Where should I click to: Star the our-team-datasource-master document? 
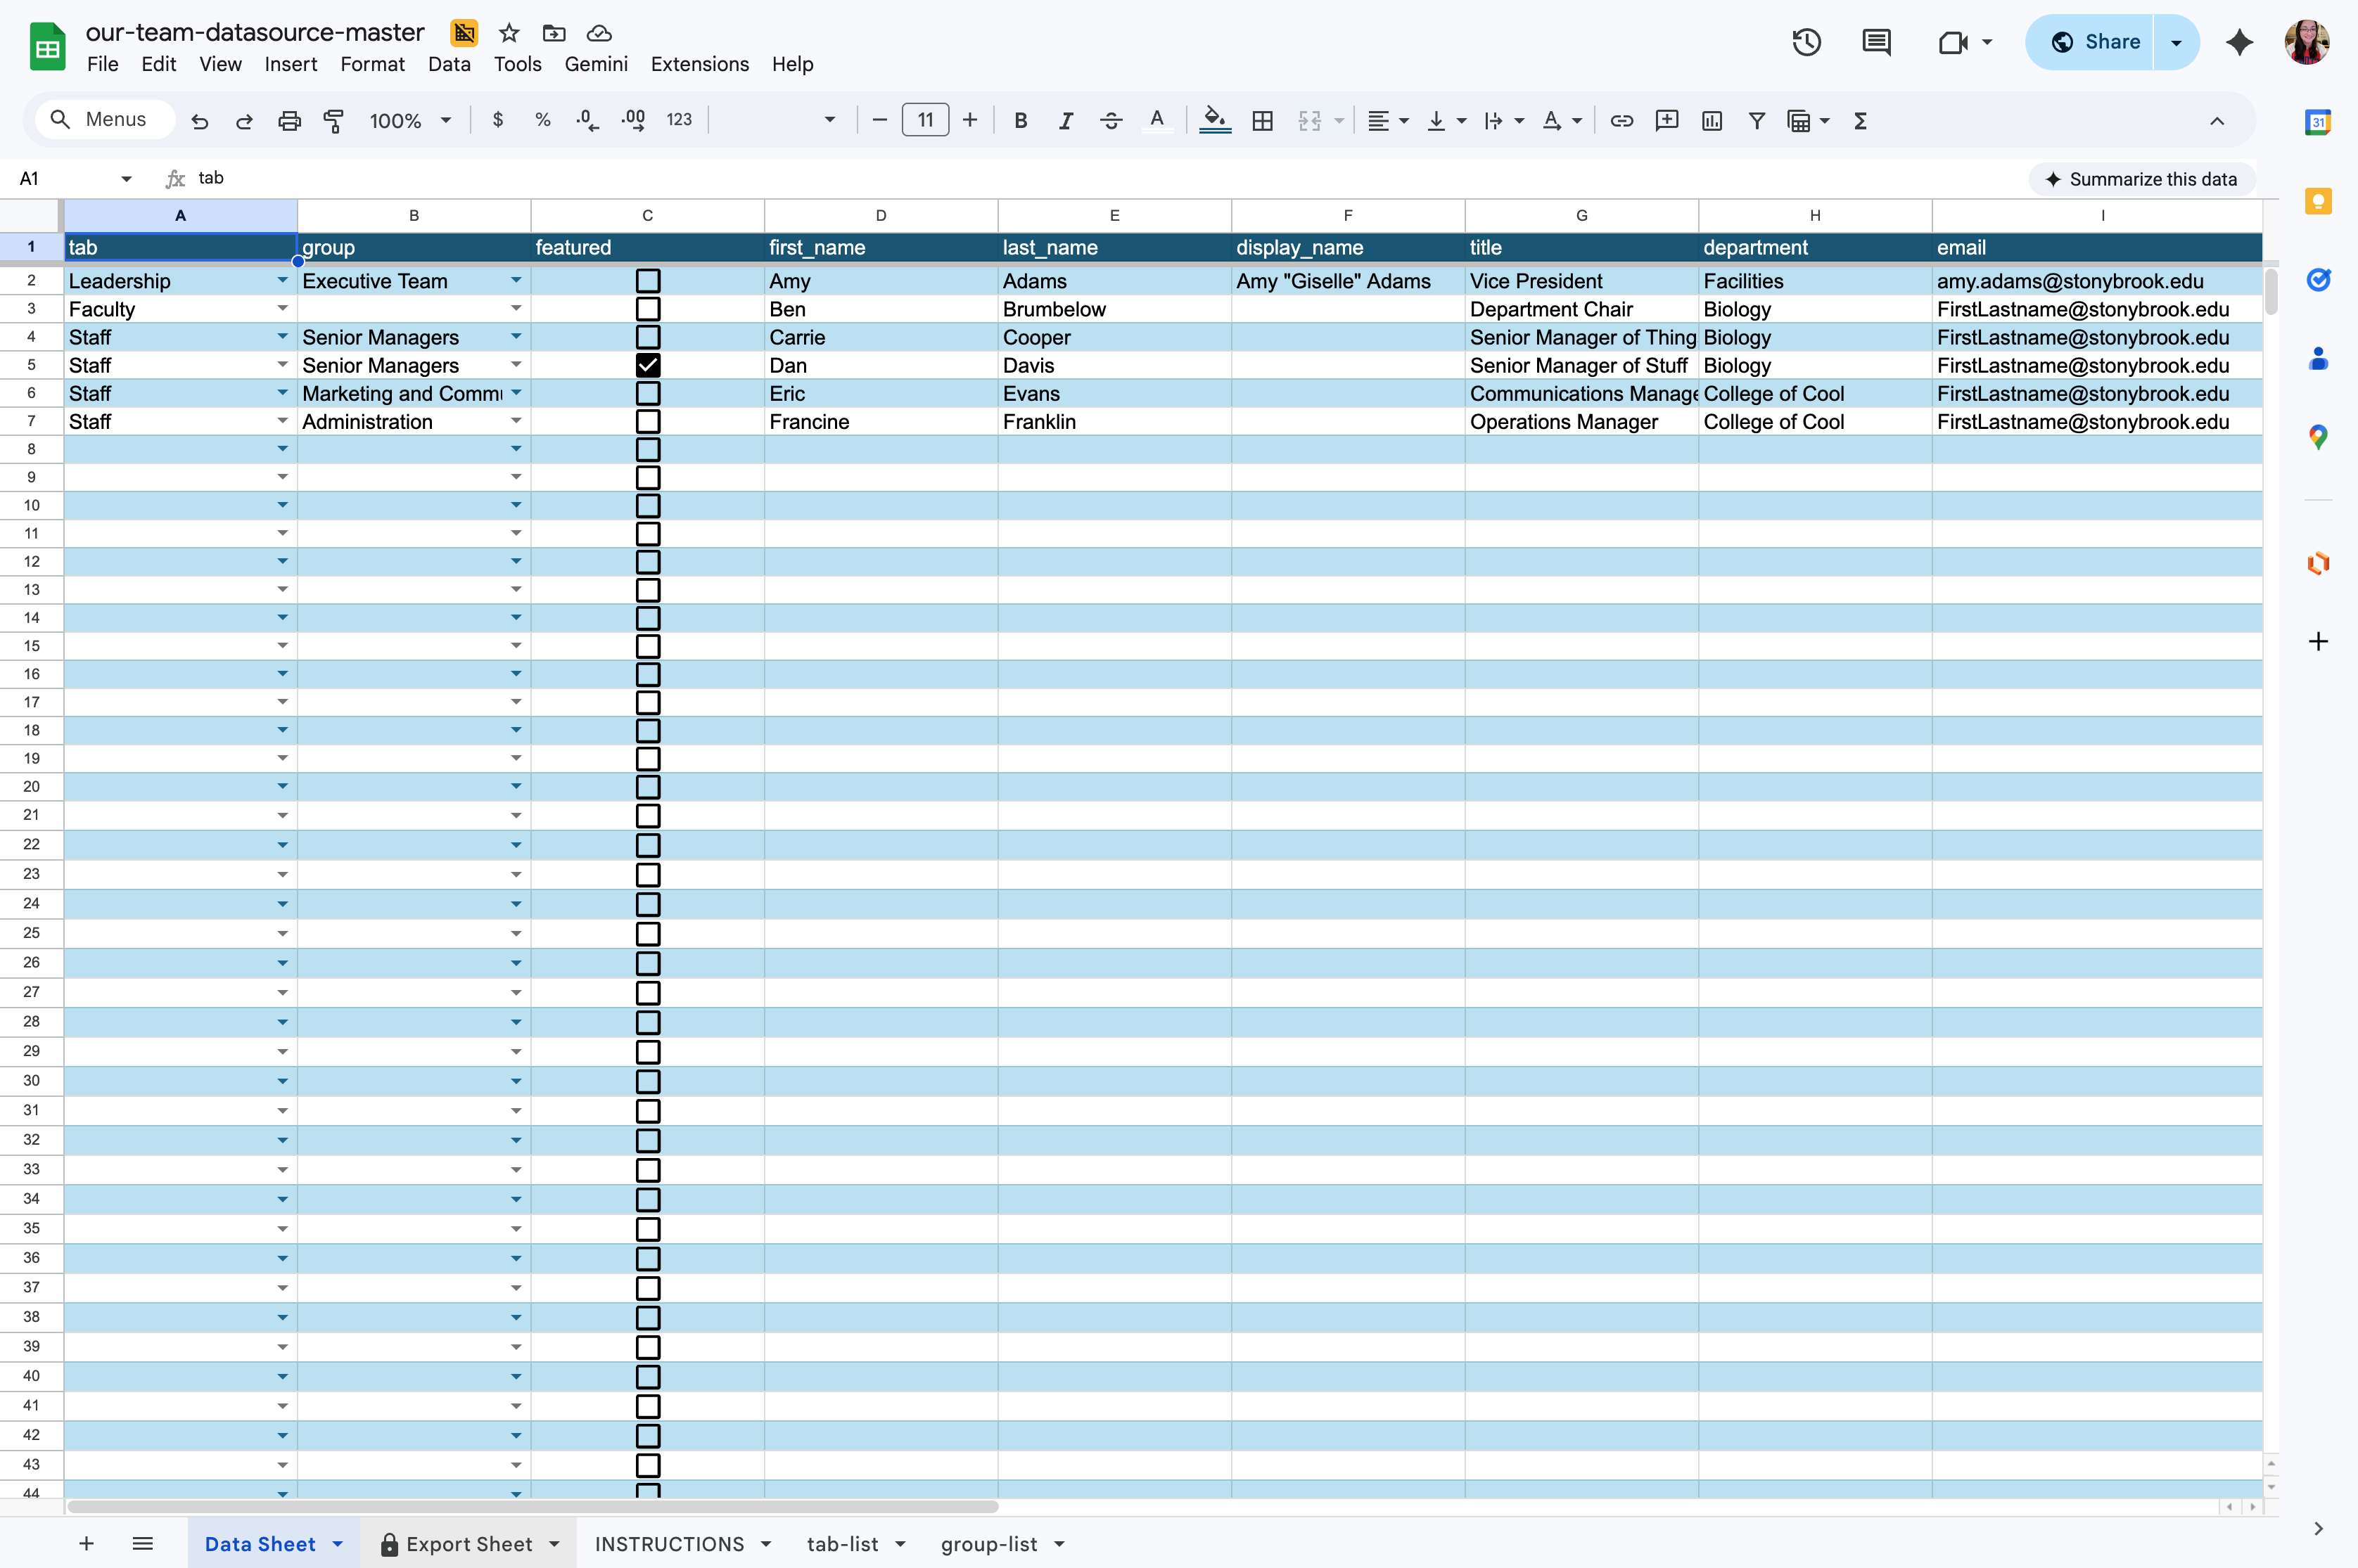tap(509, 33)
